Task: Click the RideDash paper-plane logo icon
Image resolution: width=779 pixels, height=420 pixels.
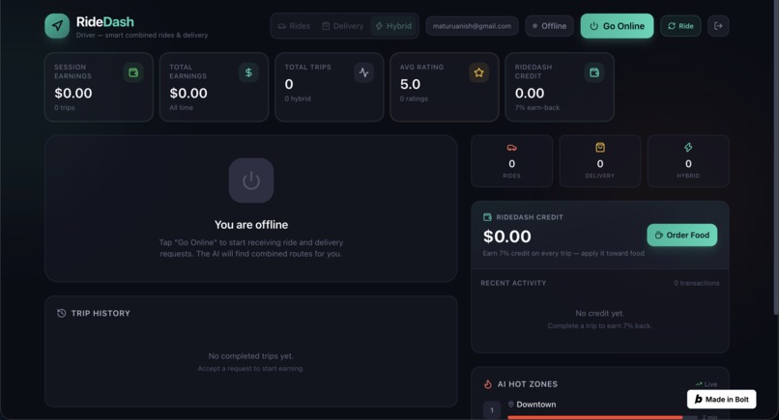Action: pyautogui.click(x=57, y=26)
